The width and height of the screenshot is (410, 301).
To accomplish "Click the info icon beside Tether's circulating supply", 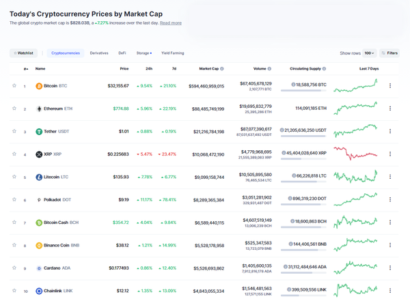I will pyautogui.click(x=282, y=130).
